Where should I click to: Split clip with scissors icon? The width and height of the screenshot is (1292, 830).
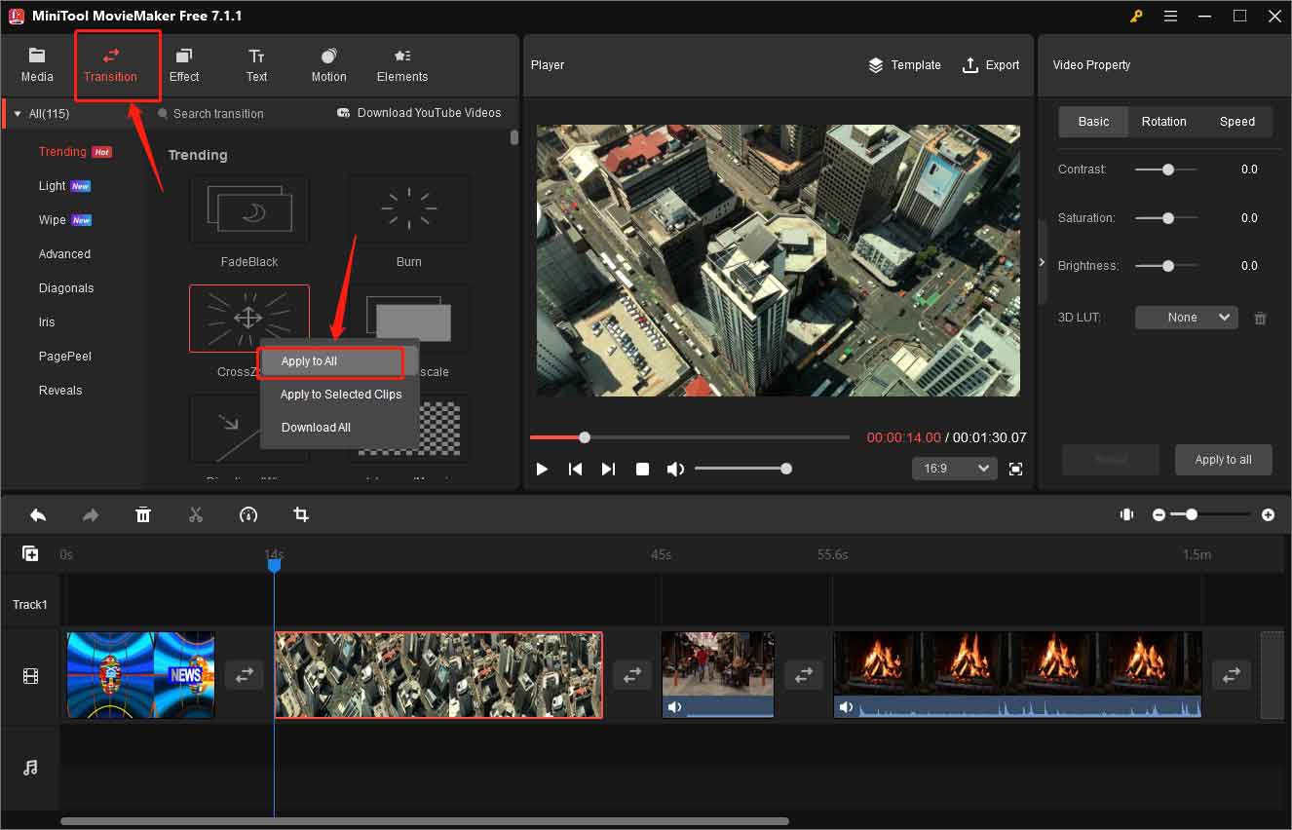196,515
